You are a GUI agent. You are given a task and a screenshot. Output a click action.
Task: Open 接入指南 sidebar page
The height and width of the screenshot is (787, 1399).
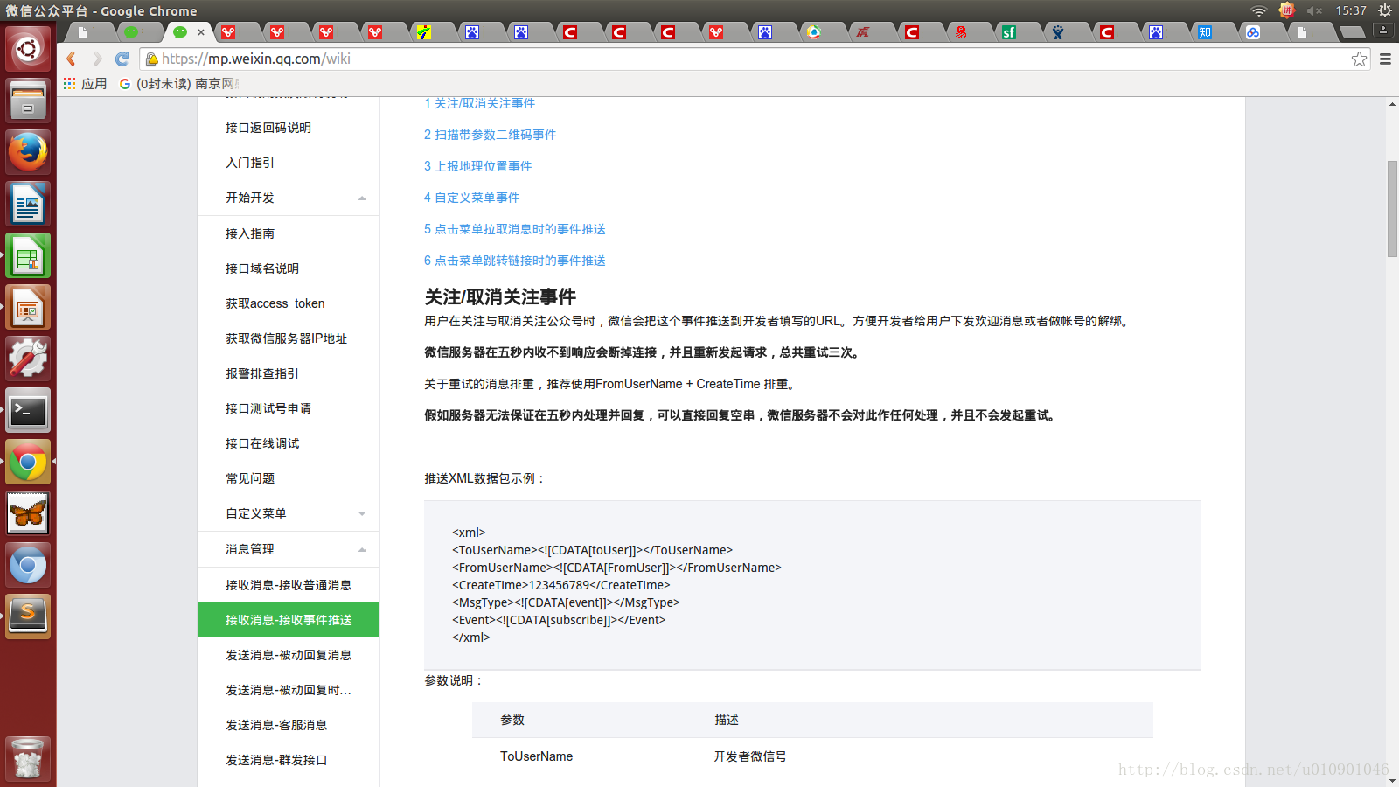250,233
